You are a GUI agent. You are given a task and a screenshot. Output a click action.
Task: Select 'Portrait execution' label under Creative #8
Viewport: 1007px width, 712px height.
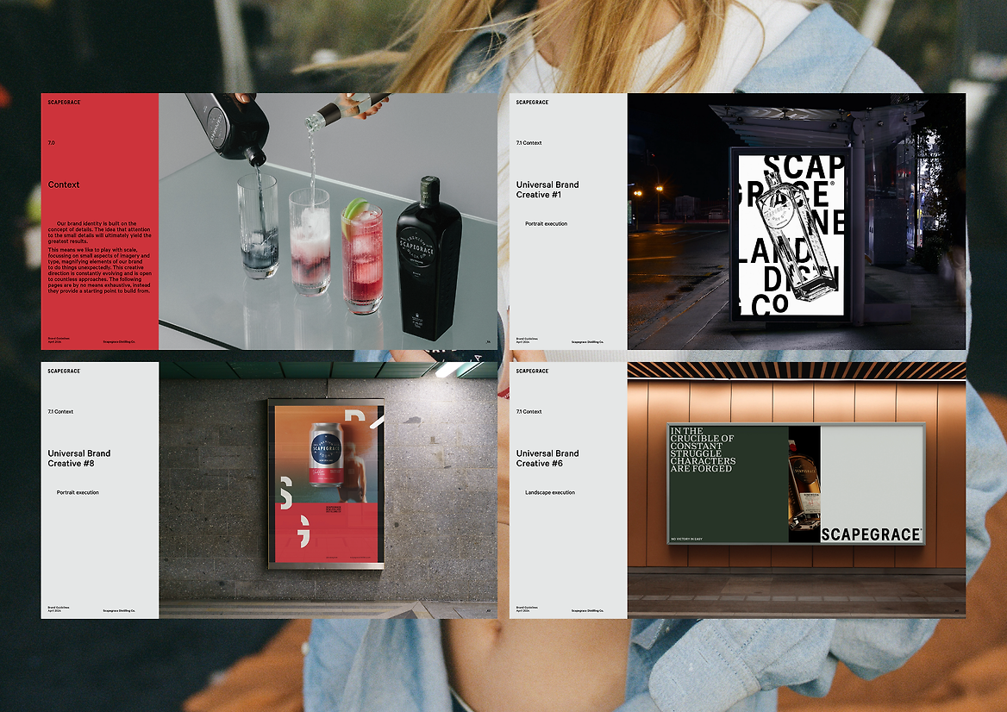click(x=78, y=493)
